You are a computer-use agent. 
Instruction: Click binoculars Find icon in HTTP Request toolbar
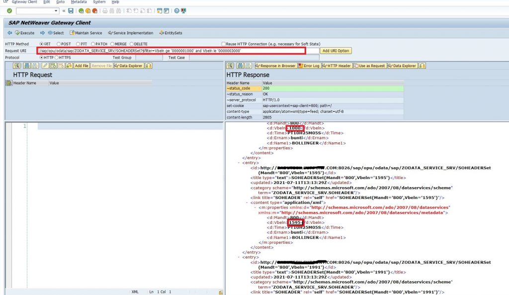click(27, 66)
